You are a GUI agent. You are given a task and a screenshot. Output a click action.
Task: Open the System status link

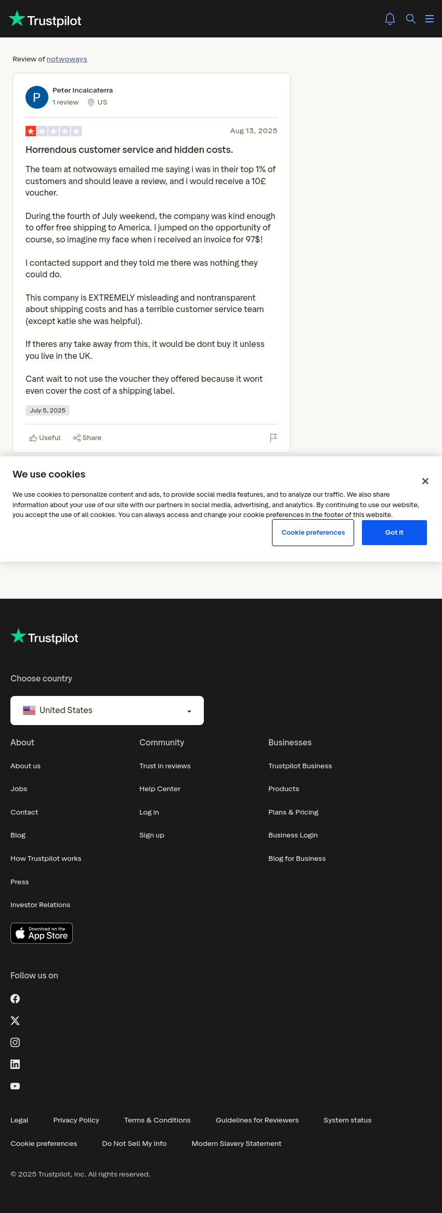tap(348, 1120)
